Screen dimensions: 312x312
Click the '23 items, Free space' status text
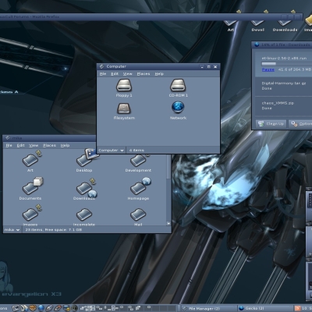pos(54,230)
